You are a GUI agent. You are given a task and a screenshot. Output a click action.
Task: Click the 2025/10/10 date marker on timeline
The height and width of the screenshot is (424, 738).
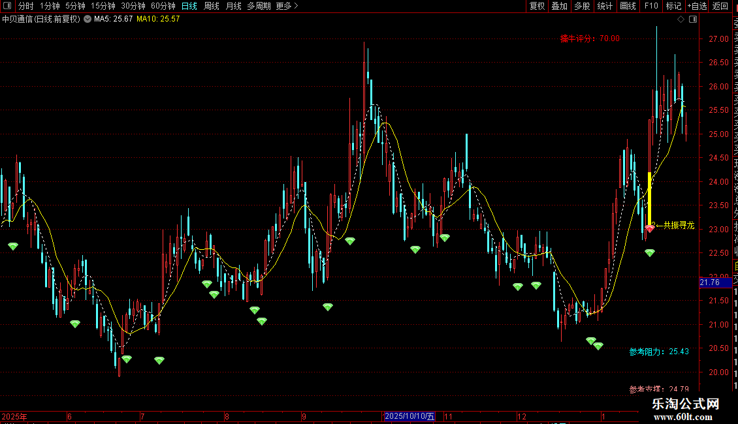(409, 416)
